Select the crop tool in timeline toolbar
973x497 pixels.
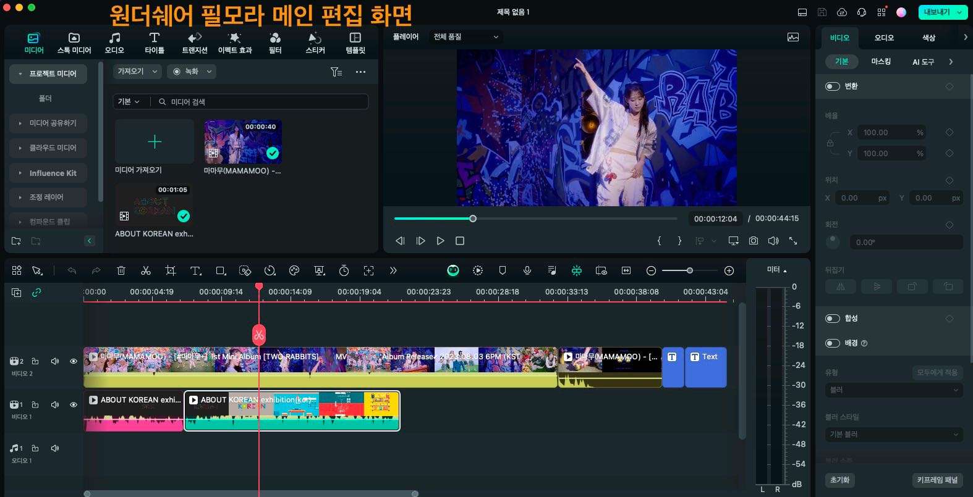[x=171, y=270]
